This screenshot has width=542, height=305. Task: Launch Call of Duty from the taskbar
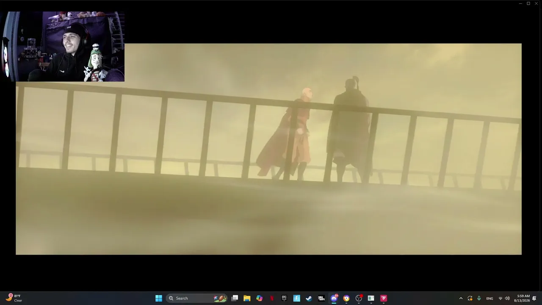click(321, 298)
